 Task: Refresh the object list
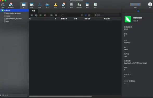click(x=62, y=15)
